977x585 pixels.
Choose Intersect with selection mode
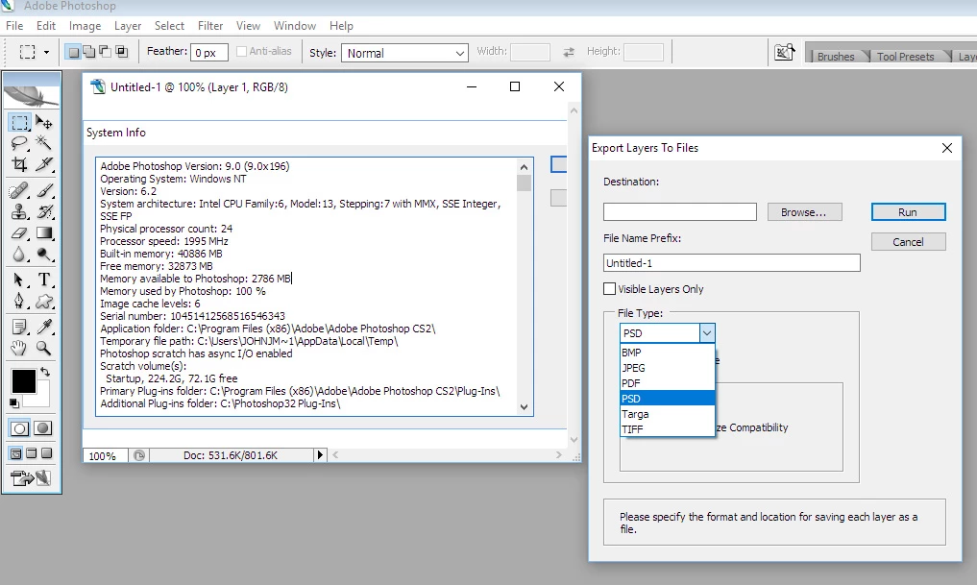121,52
